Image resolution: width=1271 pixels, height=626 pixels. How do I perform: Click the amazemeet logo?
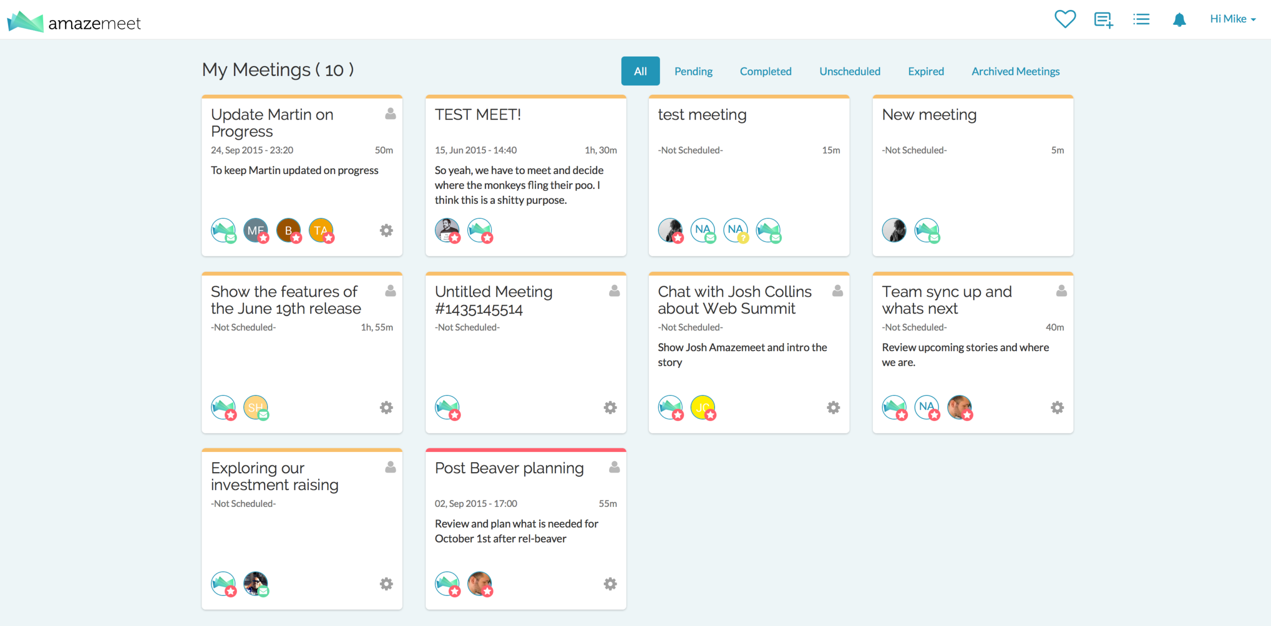pyautogui.click(x=74, y=22)
